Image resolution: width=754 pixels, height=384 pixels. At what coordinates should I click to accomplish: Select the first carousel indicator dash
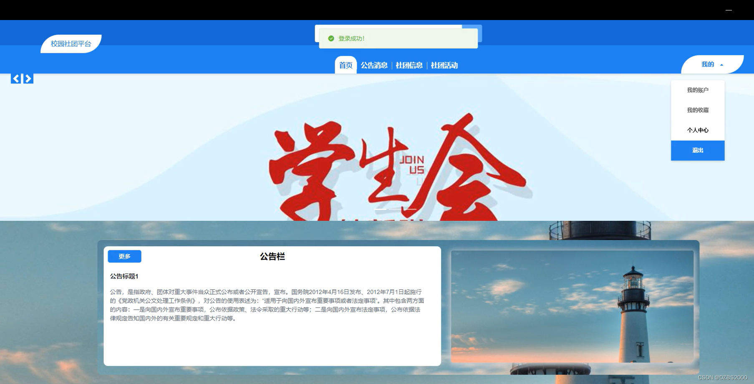pos(381,209)
